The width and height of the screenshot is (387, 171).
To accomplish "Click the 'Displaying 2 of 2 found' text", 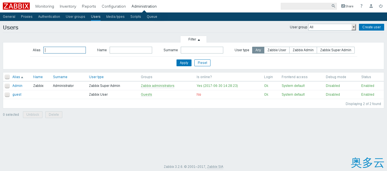I will click(363, 104).
